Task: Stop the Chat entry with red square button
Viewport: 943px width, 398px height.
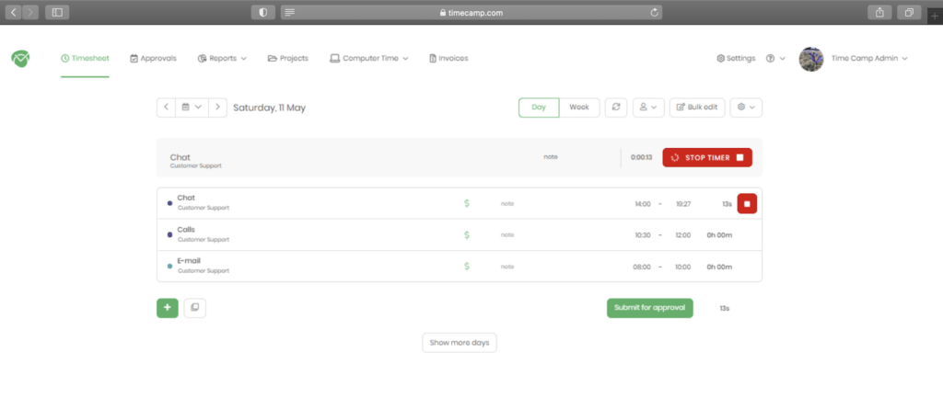Action: click(747, 203)
